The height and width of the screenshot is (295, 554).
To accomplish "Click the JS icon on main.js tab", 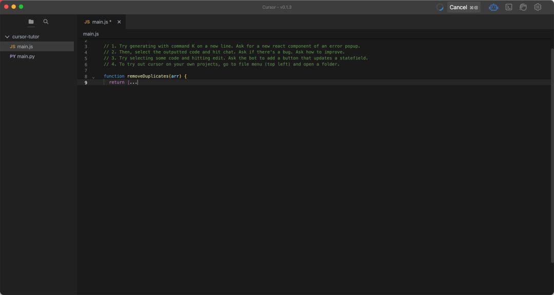I will 87,22.
